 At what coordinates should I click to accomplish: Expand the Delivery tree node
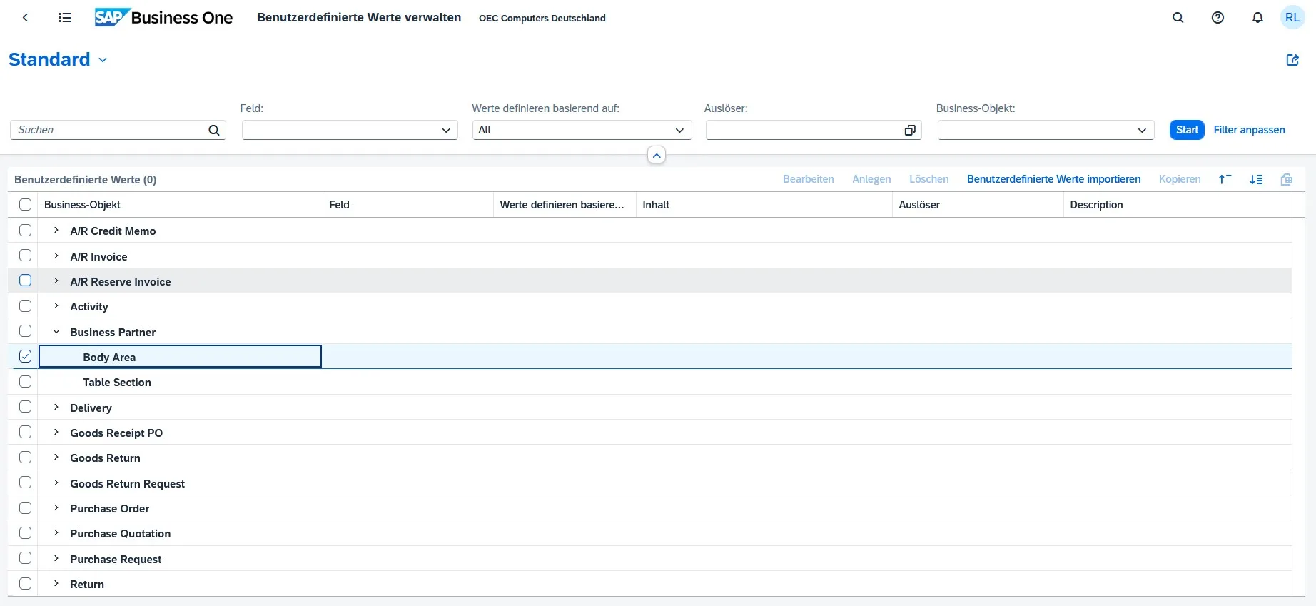(x=56, y=408)
